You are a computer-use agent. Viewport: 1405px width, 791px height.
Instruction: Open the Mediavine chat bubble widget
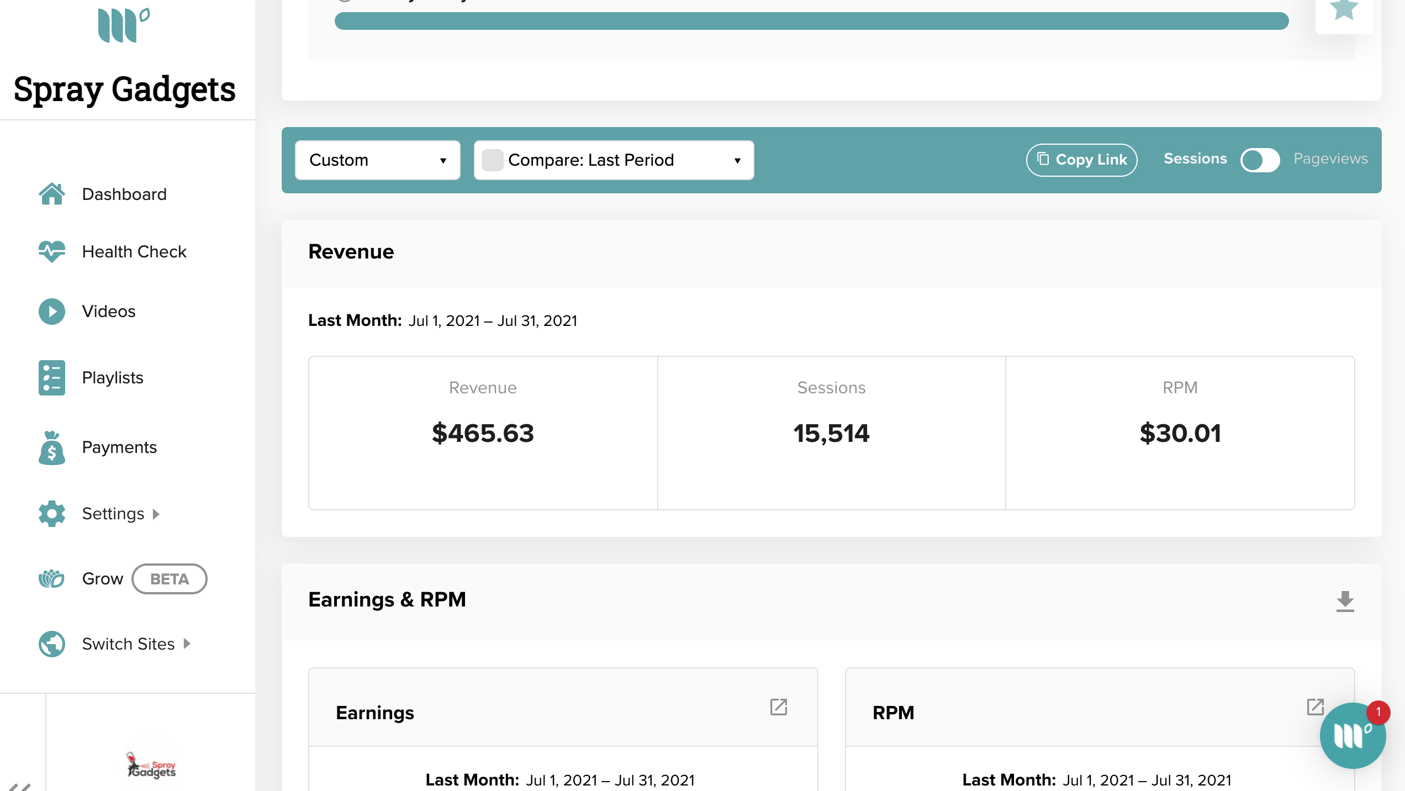pyautogui.click(x=1352, y=736)
